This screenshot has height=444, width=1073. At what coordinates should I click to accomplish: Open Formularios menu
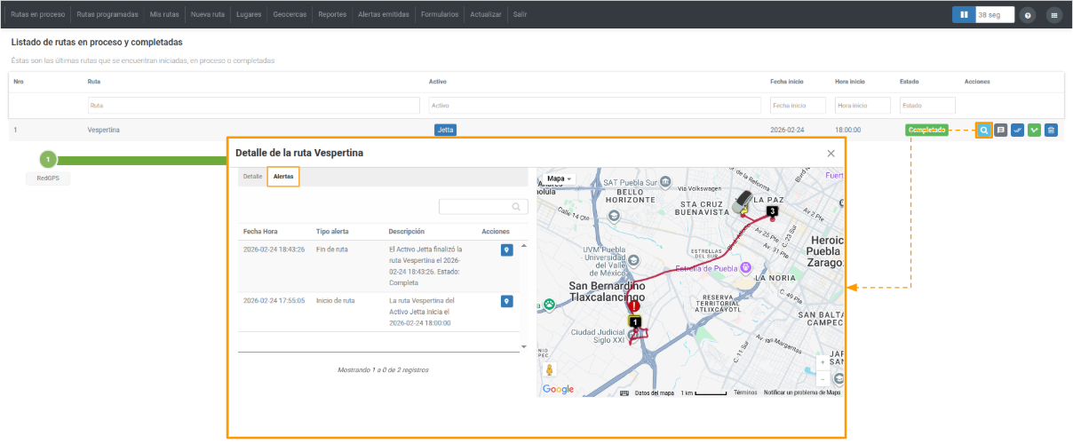440,15
